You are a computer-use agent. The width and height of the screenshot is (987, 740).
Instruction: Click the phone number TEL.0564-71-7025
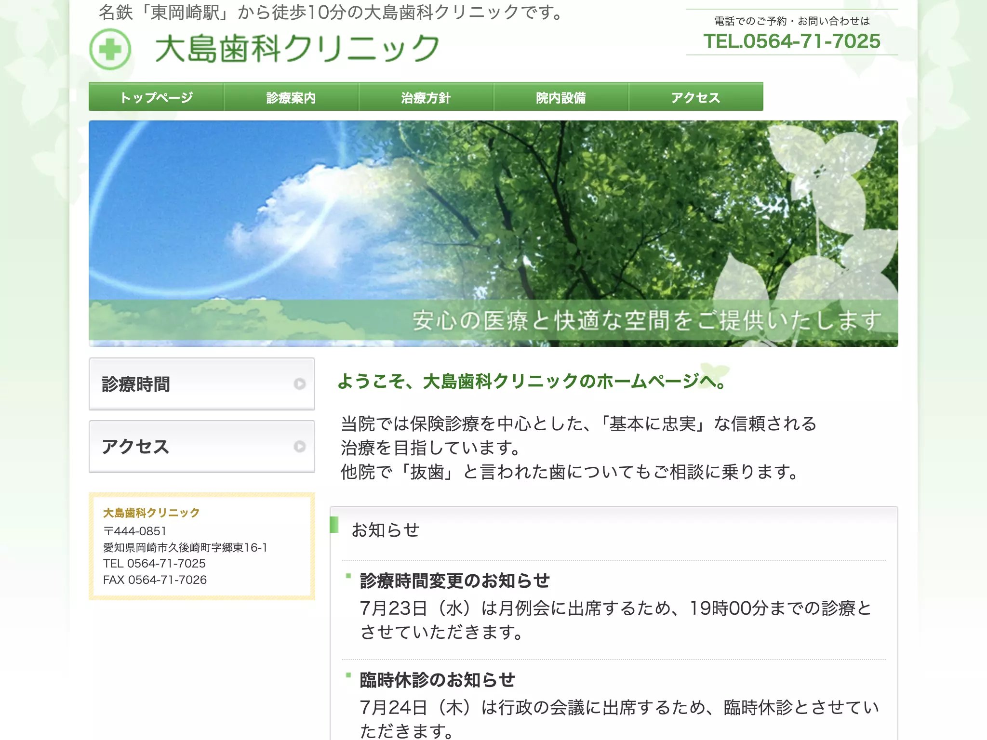[792, 41]
